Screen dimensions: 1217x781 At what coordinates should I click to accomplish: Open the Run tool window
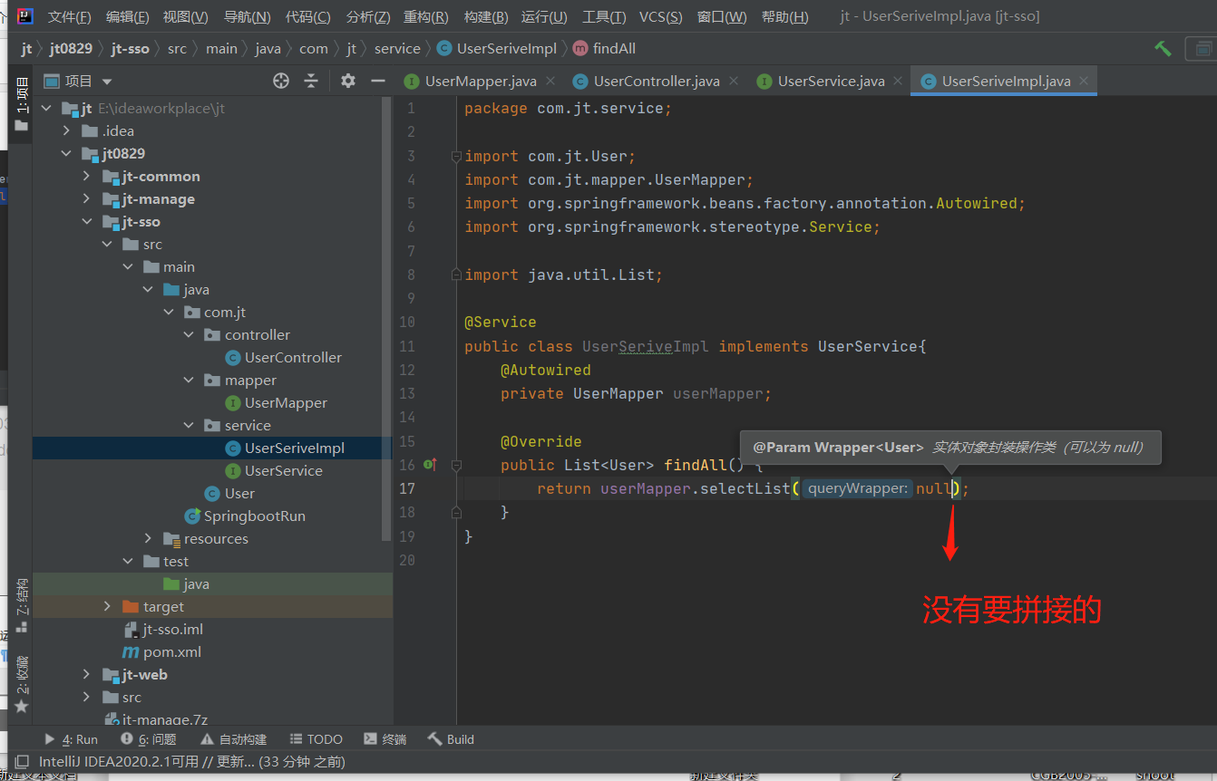tap(71, 739)
